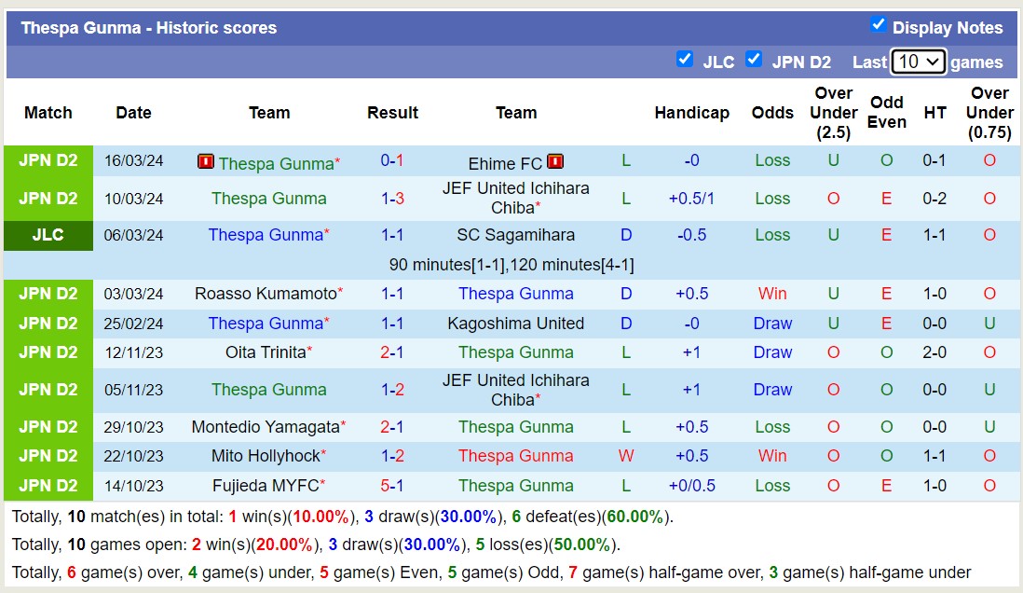Uncheck the JLC league filter checkbox
Image resolution: width=1023 pixels, height=593 pixels.
pyautogui.click(x=685, y=60)
